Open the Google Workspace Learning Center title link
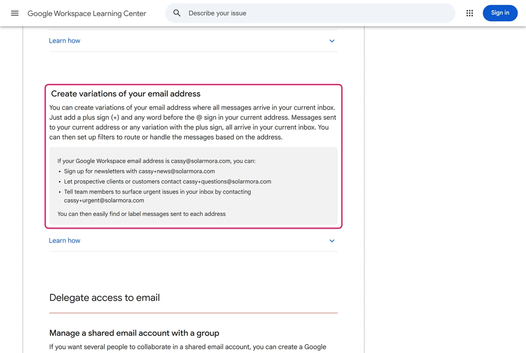 point(87,14)
